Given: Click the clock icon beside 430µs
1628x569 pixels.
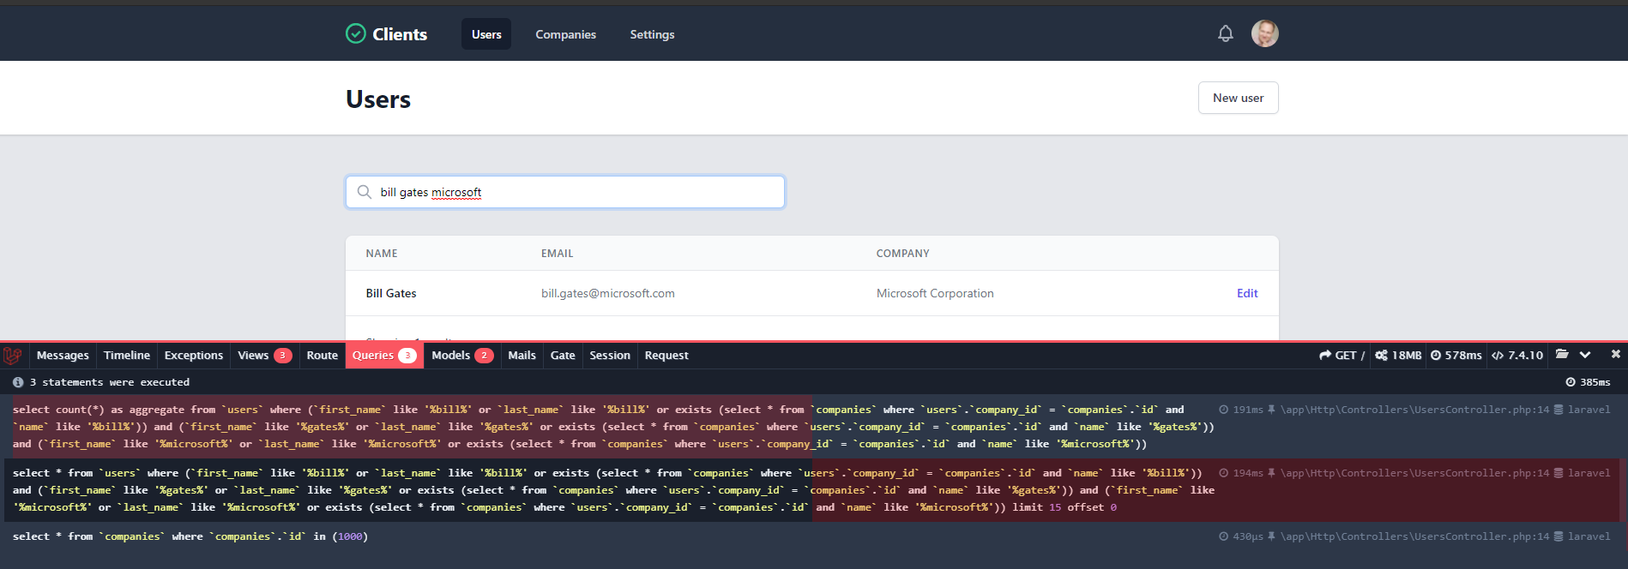Looking at the screenshot, I should tap(1224, 536).
